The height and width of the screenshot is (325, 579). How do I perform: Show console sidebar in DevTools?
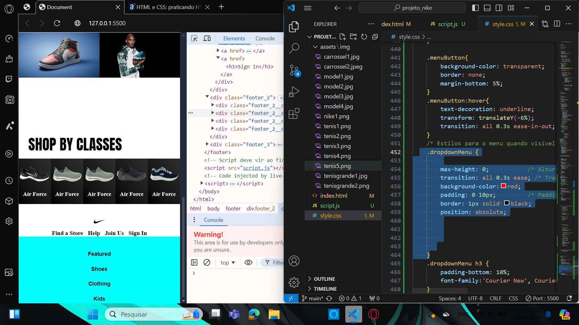pyautogui.click(x=194, y=262)
